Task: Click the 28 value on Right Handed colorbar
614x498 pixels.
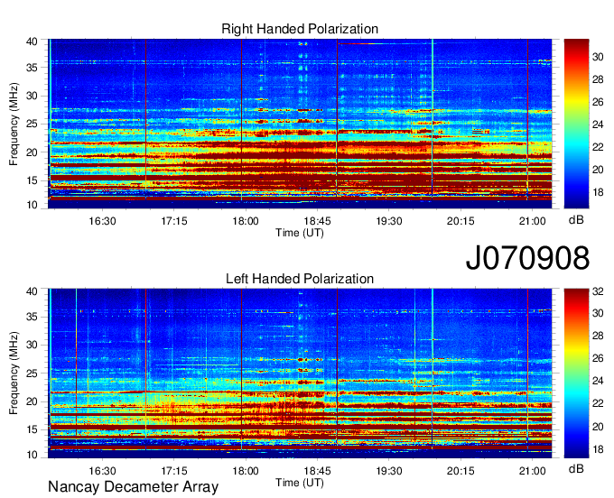Action: (598, 79)
